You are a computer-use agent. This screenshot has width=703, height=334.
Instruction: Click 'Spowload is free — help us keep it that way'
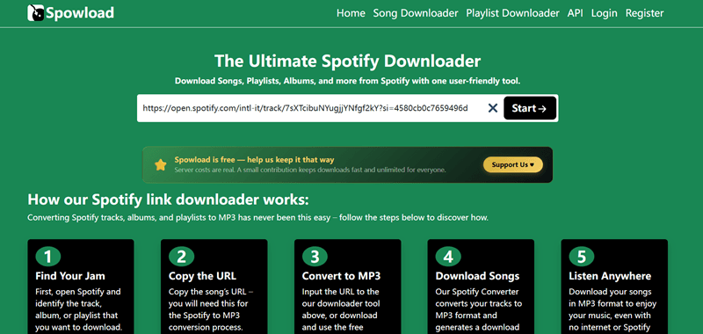click(254, 160)
